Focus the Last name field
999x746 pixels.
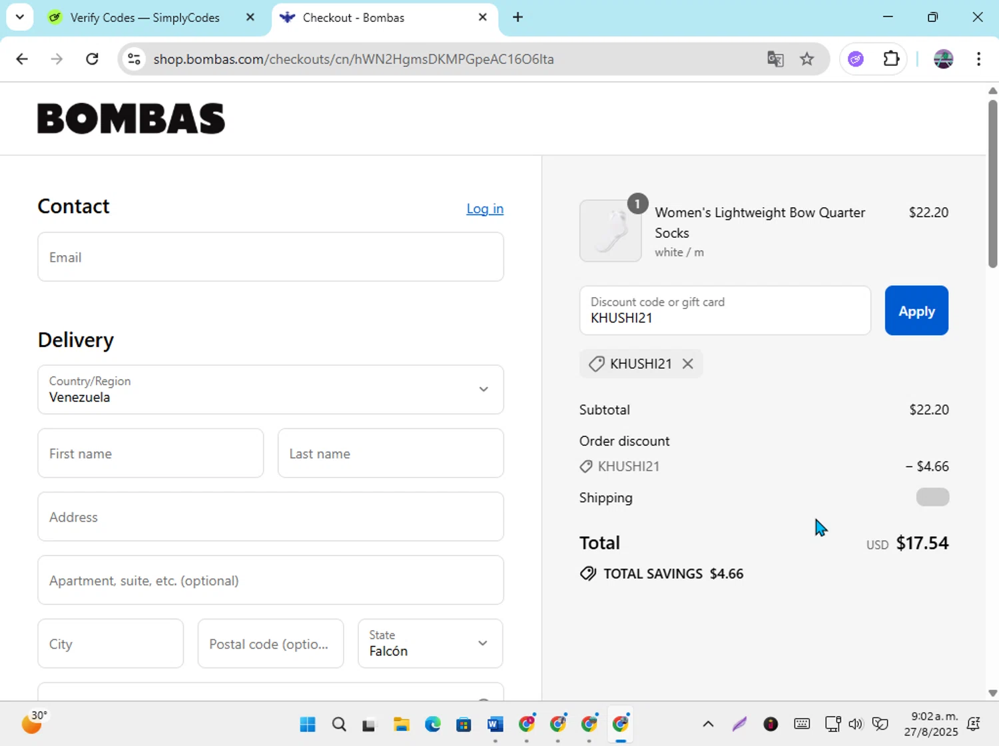tap(390, 454)
